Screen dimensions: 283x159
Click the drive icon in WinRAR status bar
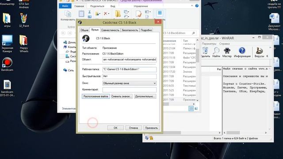point(147,138)
